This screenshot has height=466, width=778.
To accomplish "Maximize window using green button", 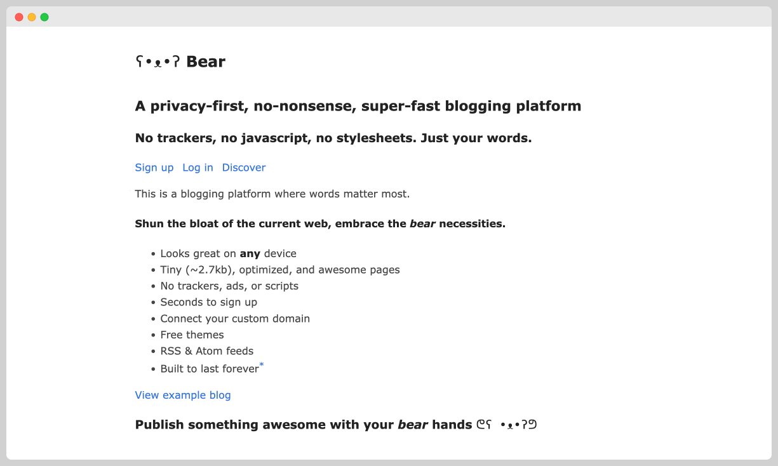I will (44, 17).
